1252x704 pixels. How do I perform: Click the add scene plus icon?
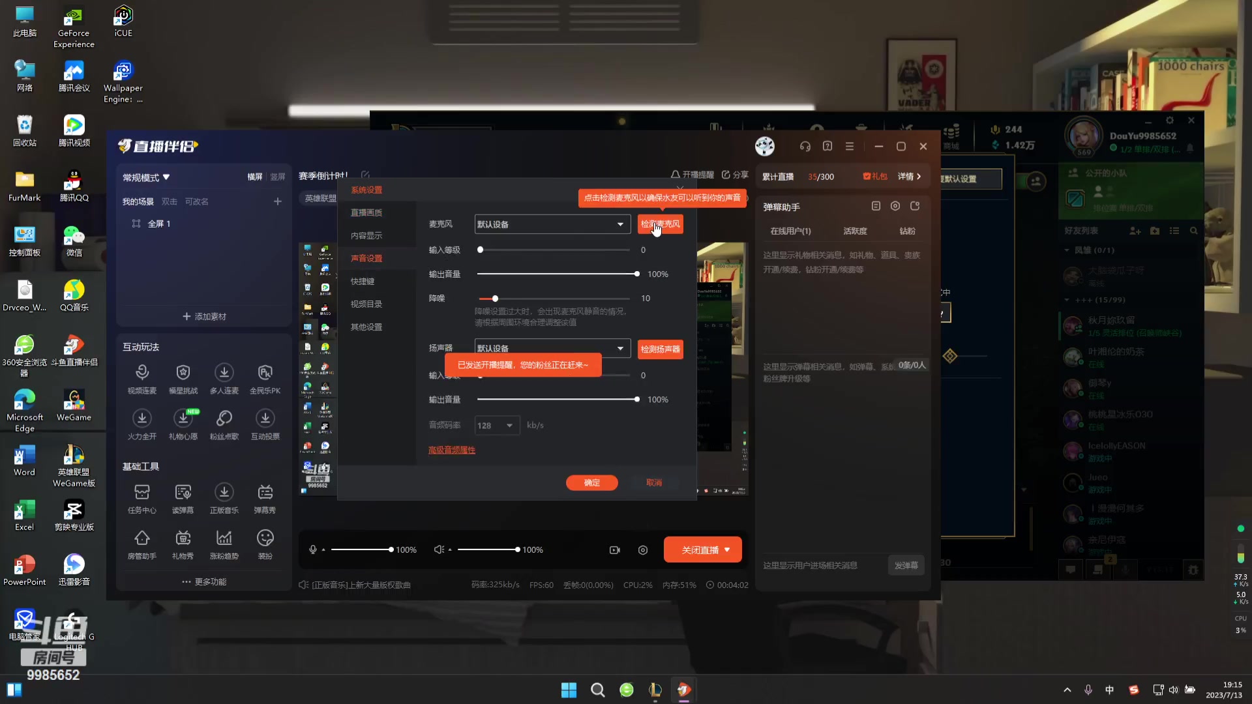tap(278, 201)
